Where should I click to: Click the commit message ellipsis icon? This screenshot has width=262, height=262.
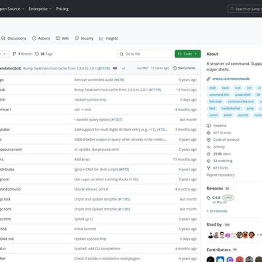point(115,68)
